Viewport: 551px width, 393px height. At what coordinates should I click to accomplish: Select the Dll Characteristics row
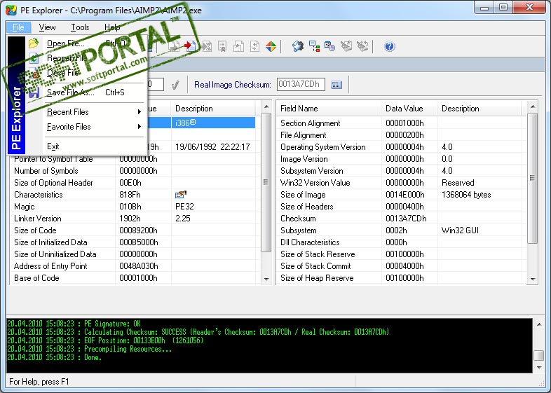[402, 242]
